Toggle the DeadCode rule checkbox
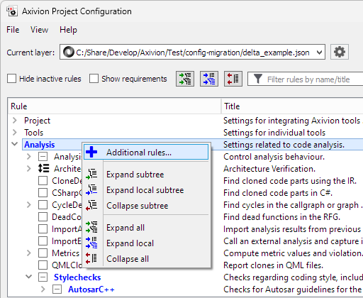The width and height of the screenshot is (363, 298). point(43,217)
